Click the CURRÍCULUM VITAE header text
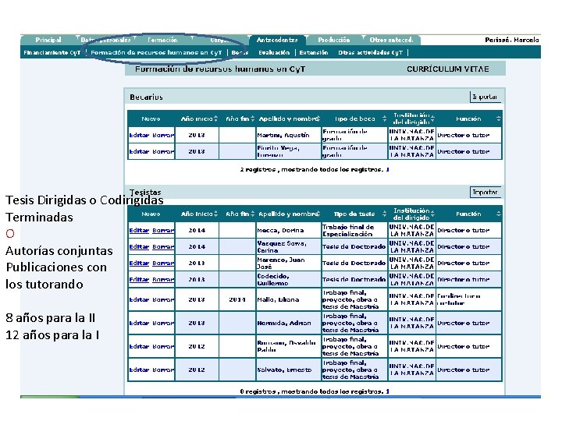 (448, 69)
